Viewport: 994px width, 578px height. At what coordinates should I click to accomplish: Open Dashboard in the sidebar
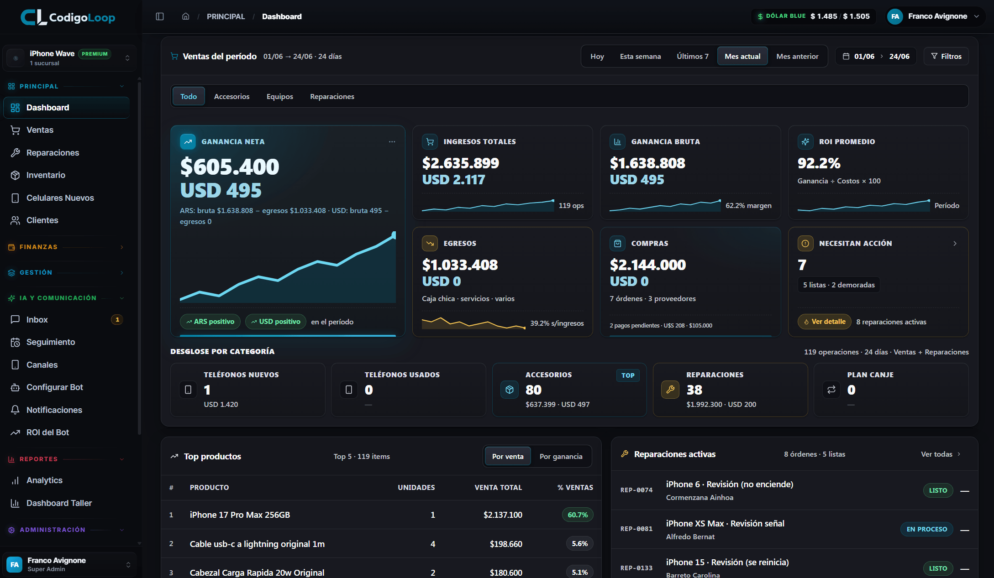pyautogui.click(x=66, y=108)
